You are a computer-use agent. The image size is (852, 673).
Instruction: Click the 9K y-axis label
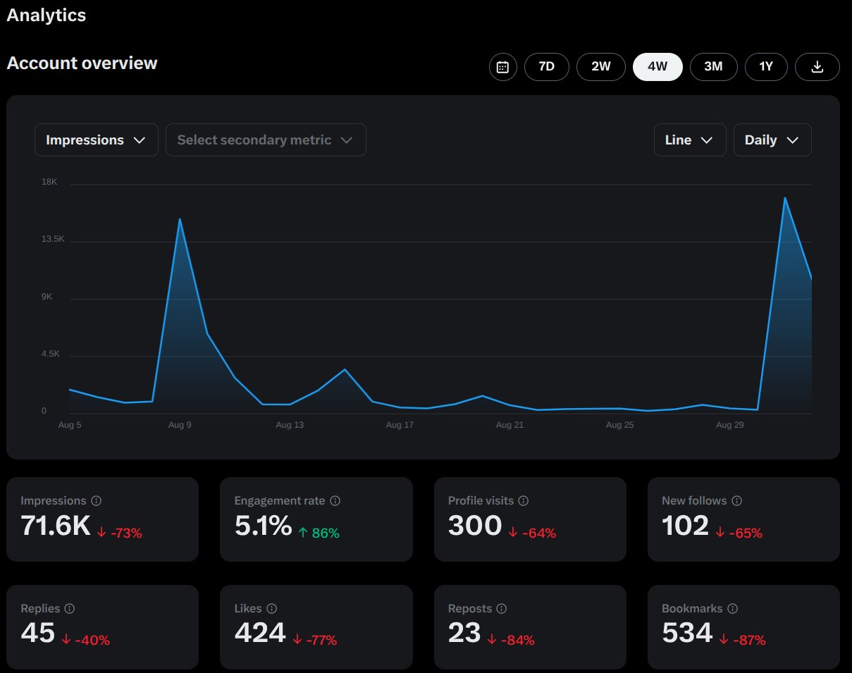(x=47, y=297)
